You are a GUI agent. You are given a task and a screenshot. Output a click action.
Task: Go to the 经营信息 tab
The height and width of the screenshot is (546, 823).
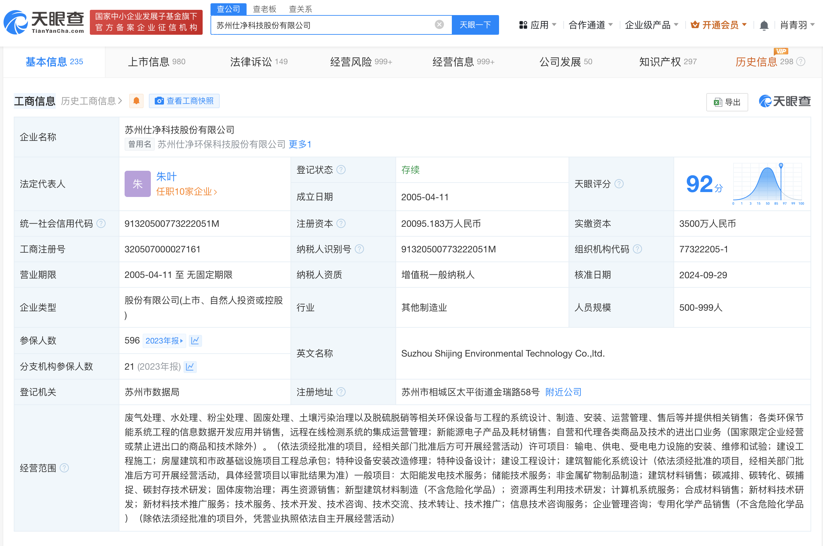(x=464, y=62)
